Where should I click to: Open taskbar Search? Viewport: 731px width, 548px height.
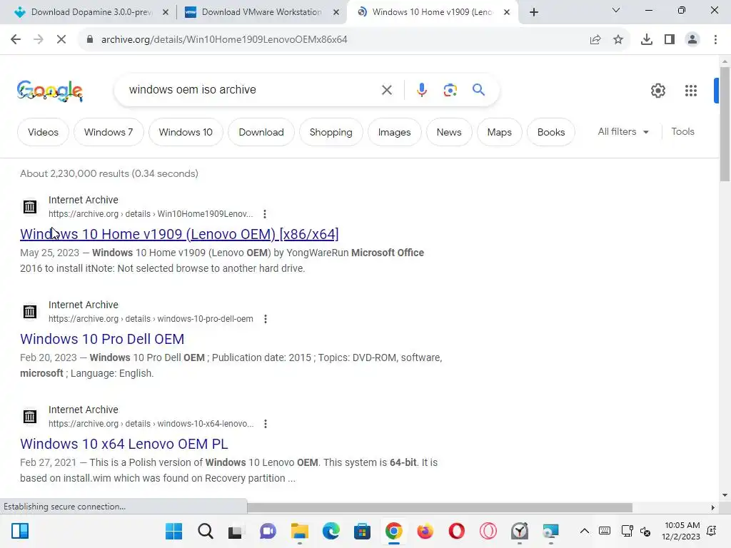click(205, 531)
